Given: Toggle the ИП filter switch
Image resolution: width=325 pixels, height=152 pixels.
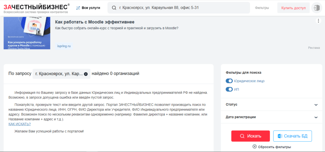Looking at the screenshot, I should pyautogui.click(x=229, y=89).
